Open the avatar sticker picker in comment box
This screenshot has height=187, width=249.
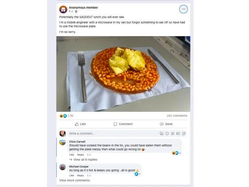tap(162, 134)
